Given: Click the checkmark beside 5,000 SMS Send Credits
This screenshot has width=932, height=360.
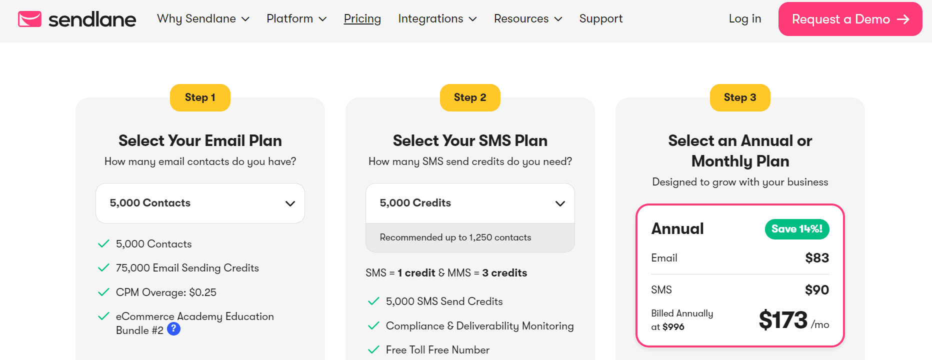Looking at the screenshot, I should (373, 301).
